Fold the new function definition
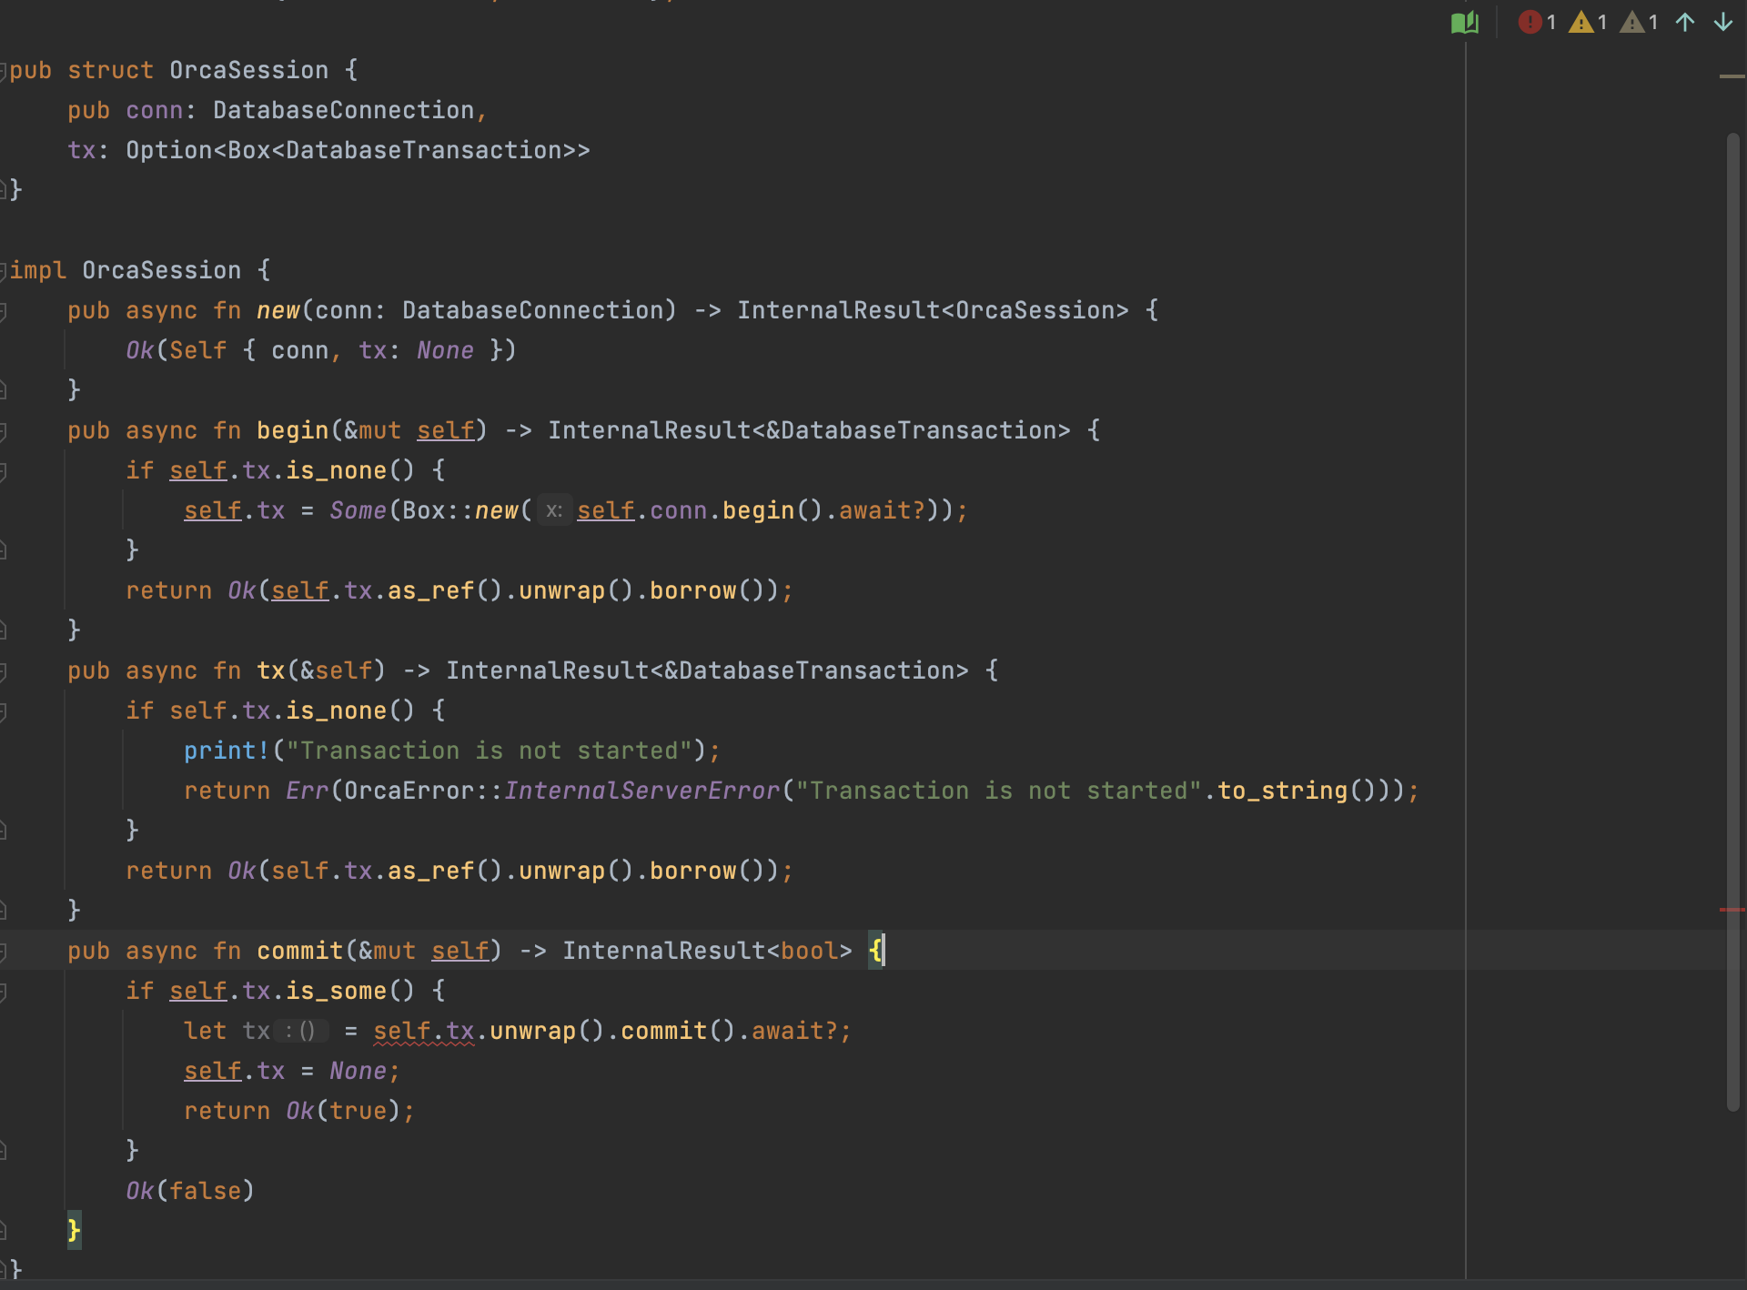 click(4, 311)
